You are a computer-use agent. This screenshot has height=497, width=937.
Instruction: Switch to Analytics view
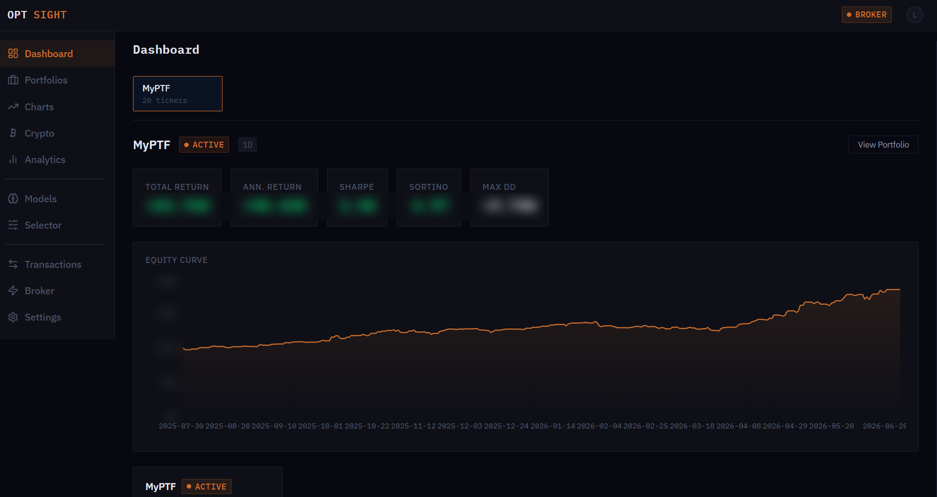point(57,160)
